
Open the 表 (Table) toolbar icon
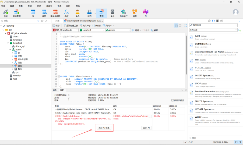tap(33, 13)
